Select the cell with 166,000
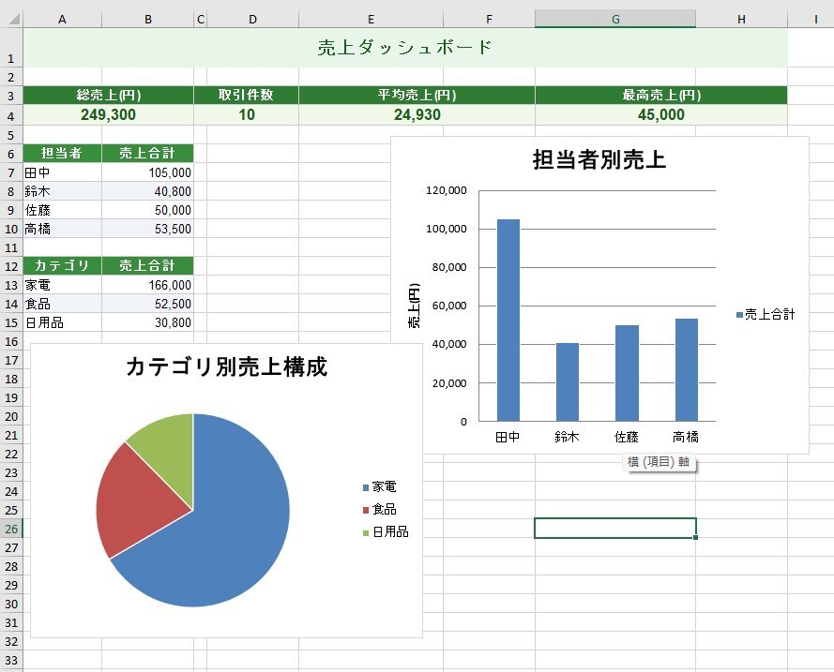The image size is (834, 672). 148,285
